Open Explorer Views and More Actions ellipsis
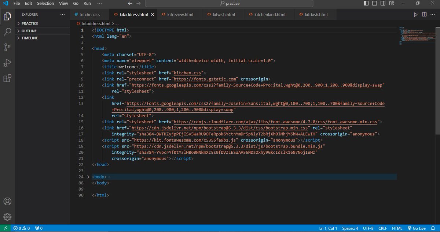The width and height of the screenshot is (440, 232). click(62, 15)
